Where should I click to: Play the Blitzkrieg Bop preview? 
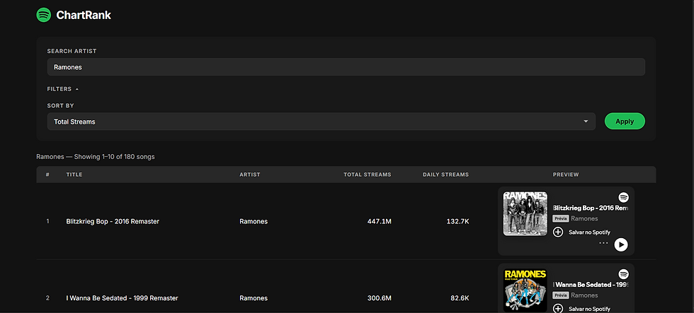click(x=621, y=244)
